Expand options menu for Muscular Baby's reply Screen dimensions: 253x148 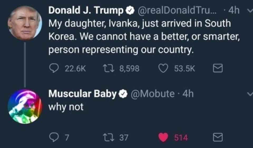[250, 94]
